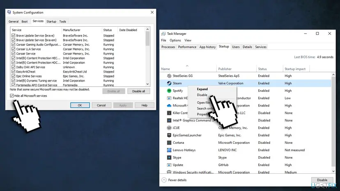The image size is (340, 191).
Task: Click Fewer details link
Action: (177, 180)
